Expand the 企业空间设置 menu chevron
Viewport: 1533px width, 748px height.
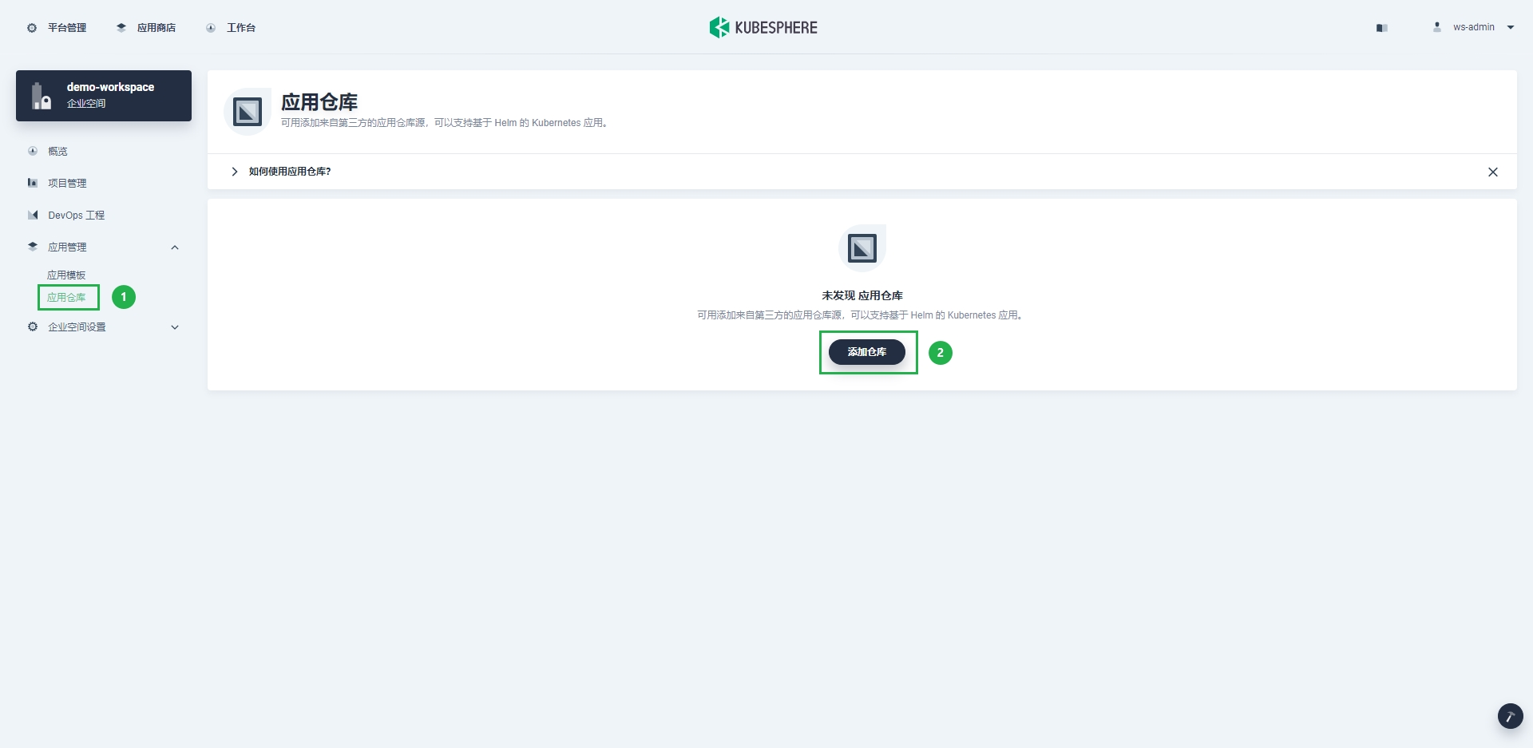[x=175, y=327]
